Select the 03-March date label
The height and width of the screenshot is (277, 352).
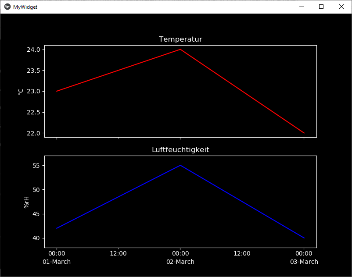pyautogui.click(x=304, y=262)
